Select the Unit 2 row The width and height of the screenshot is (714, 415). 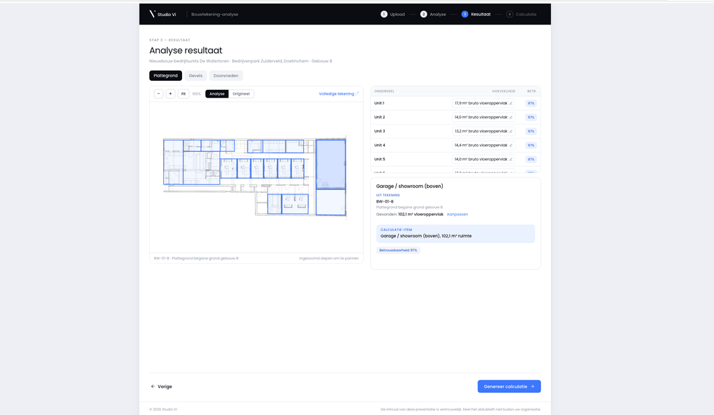(x=455, y=117)
